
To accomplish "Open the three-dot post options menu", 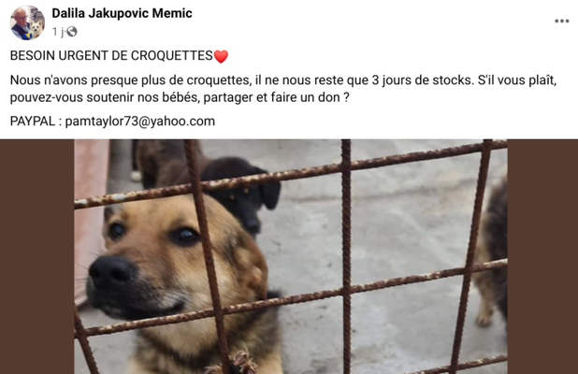I will pos(562,21).
